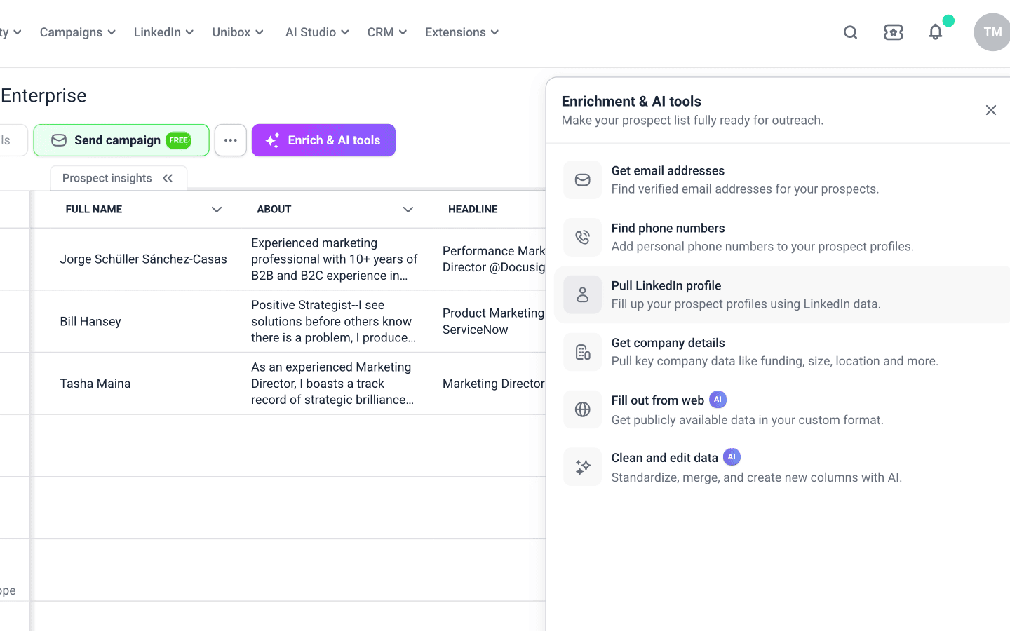Viewport: 1010px width, 631px height.
Task: Click the sparkle icon on the Enrich & AI tools button
Action: (x=273, y=140)
